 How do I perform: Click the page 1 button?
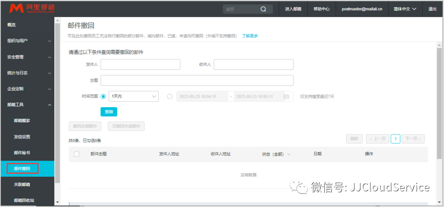point(396,139)
